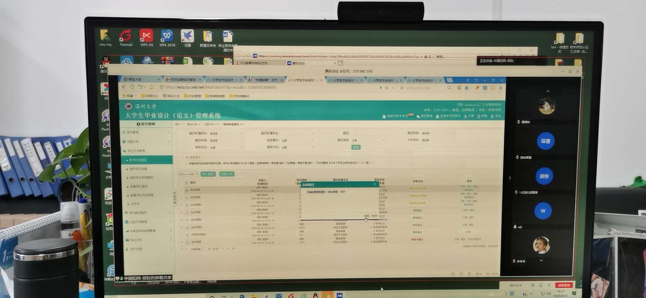Click the search magnifier in browser toolbar

point(449,88)
